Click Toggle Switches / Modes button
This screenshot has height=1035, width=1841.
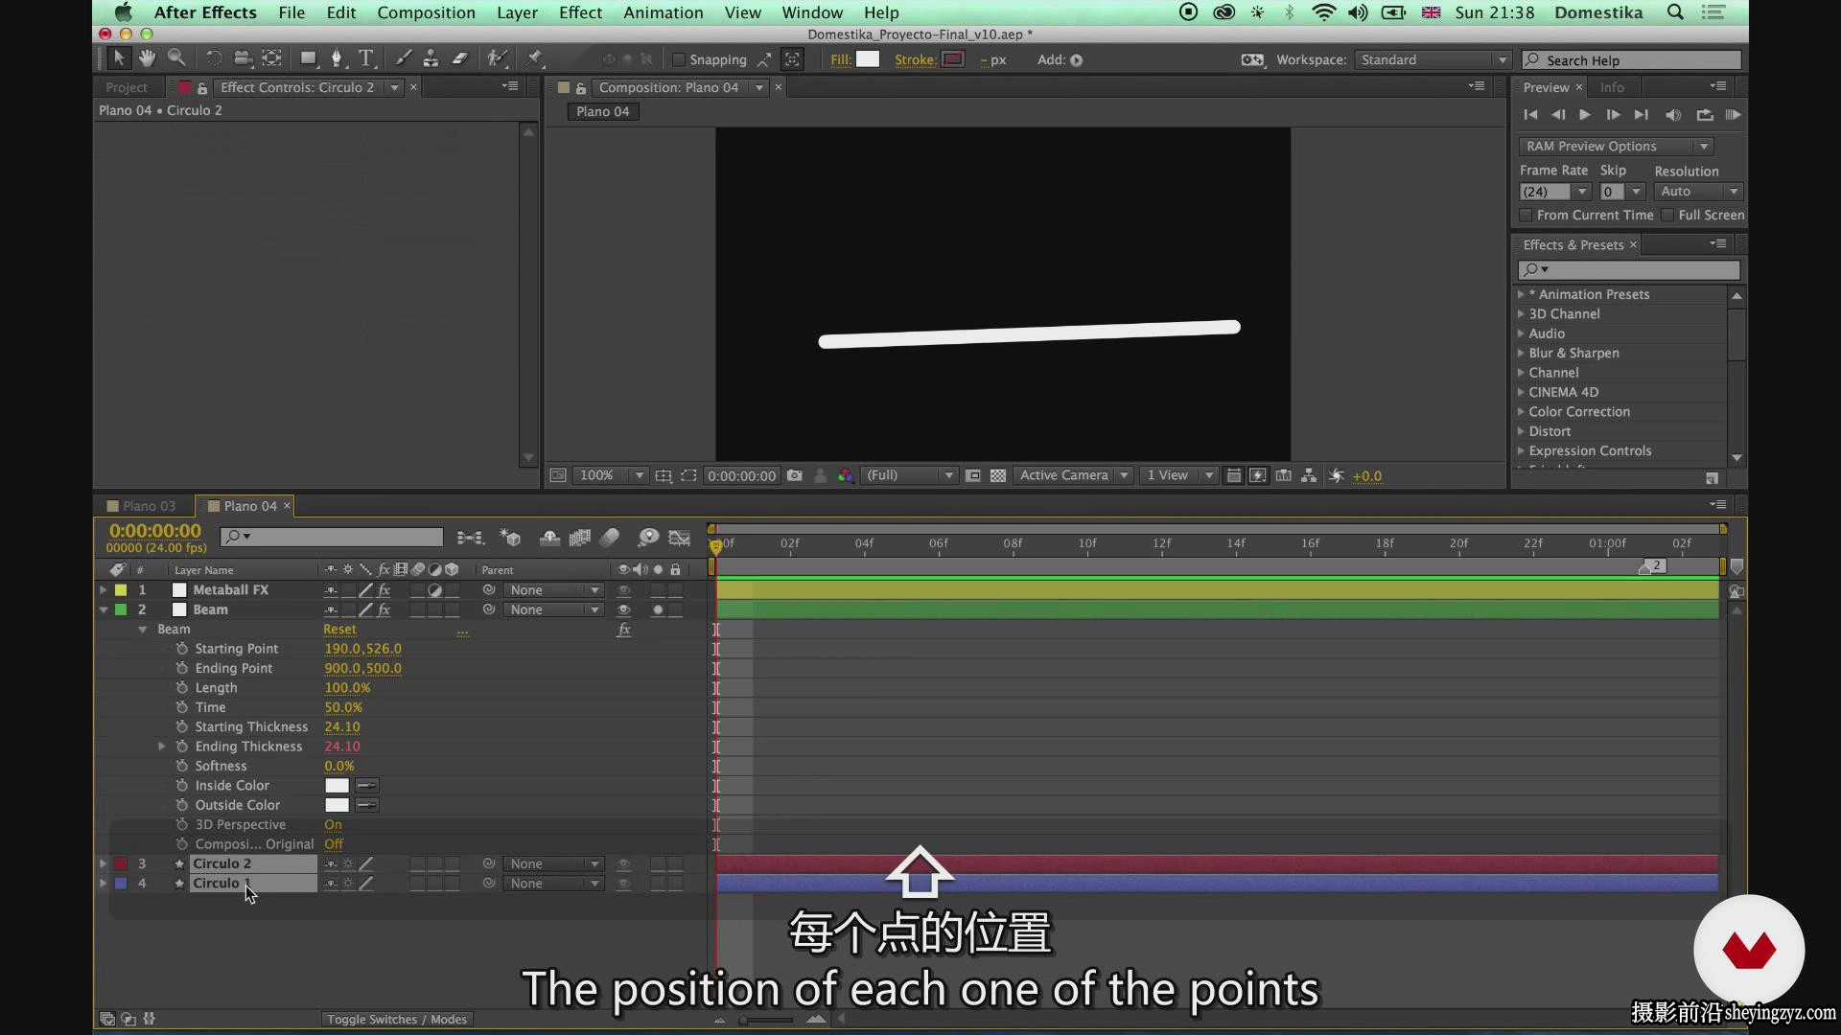click(x=397, y=1020)
